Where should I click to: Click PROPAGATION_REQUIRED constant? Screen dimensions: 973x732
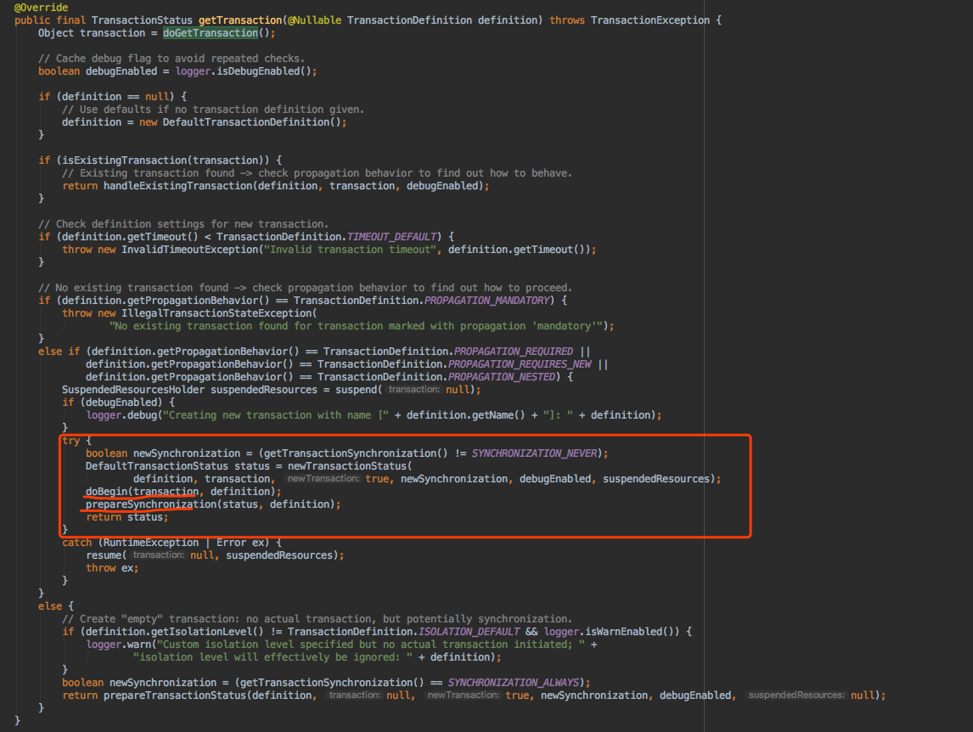point(514,352)
